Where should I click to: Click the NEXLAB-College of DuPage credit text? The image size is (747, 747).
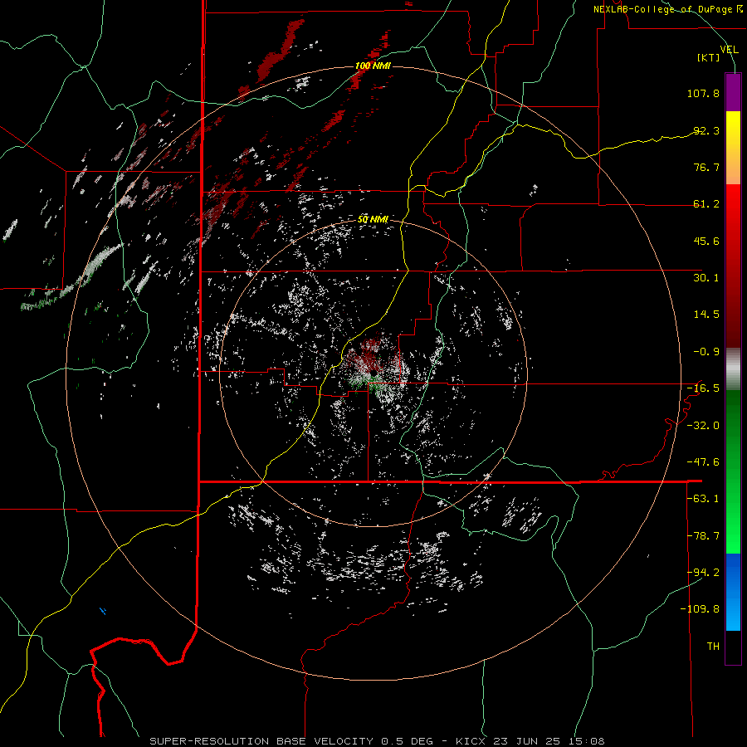click(x=667, y=9)
